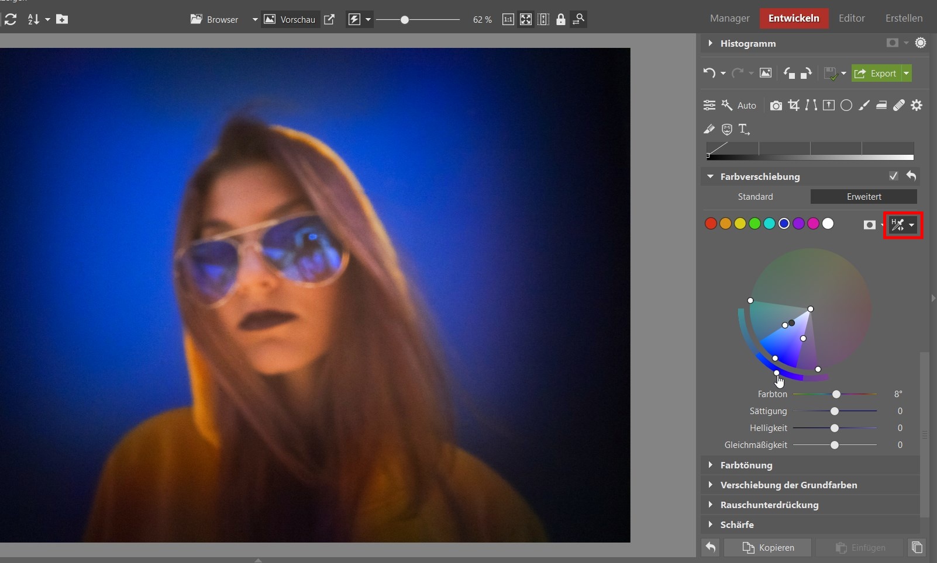Select the orange color swatch
This screenshot has height=563, width=937.
[725, 224]
